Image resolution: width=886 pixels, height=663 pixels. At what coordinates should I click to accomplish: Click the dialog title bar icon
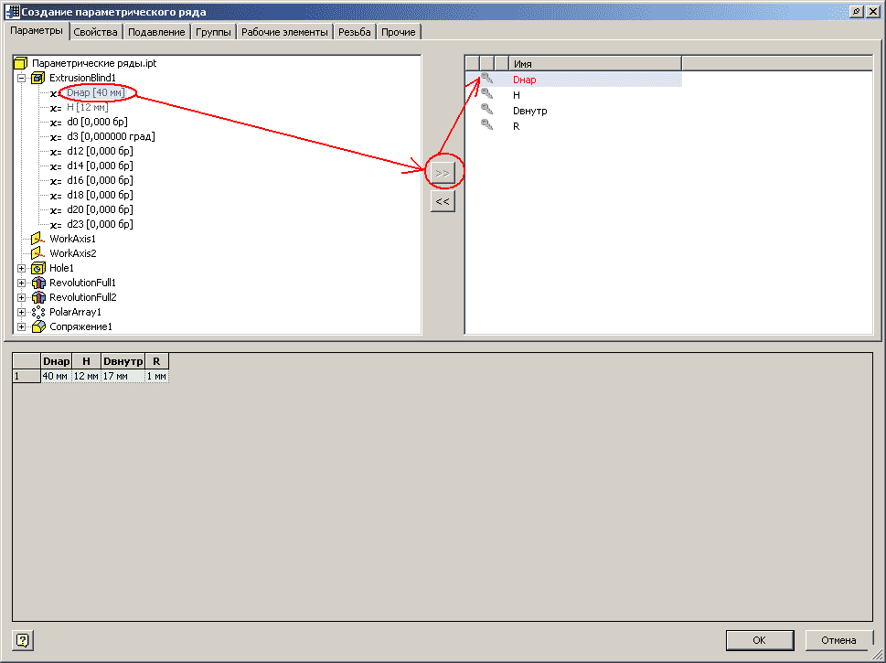[x=12, y=11]
